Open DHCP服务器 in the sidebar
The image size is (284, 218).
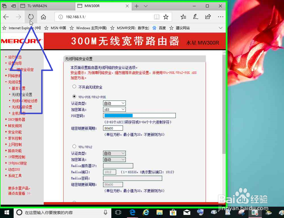click(x=16, y=120)
